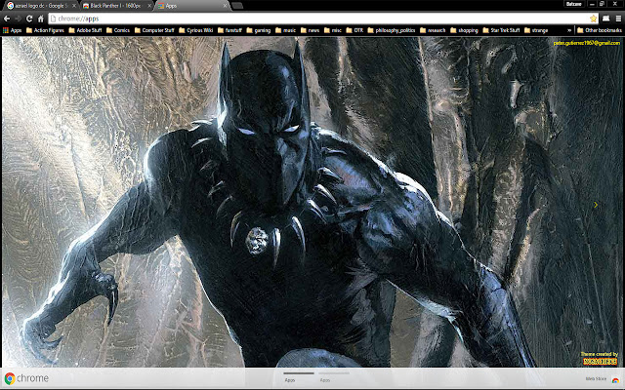625x390 pixels.
Task: Go back using the Back arrow
Action: coord(7,19)
